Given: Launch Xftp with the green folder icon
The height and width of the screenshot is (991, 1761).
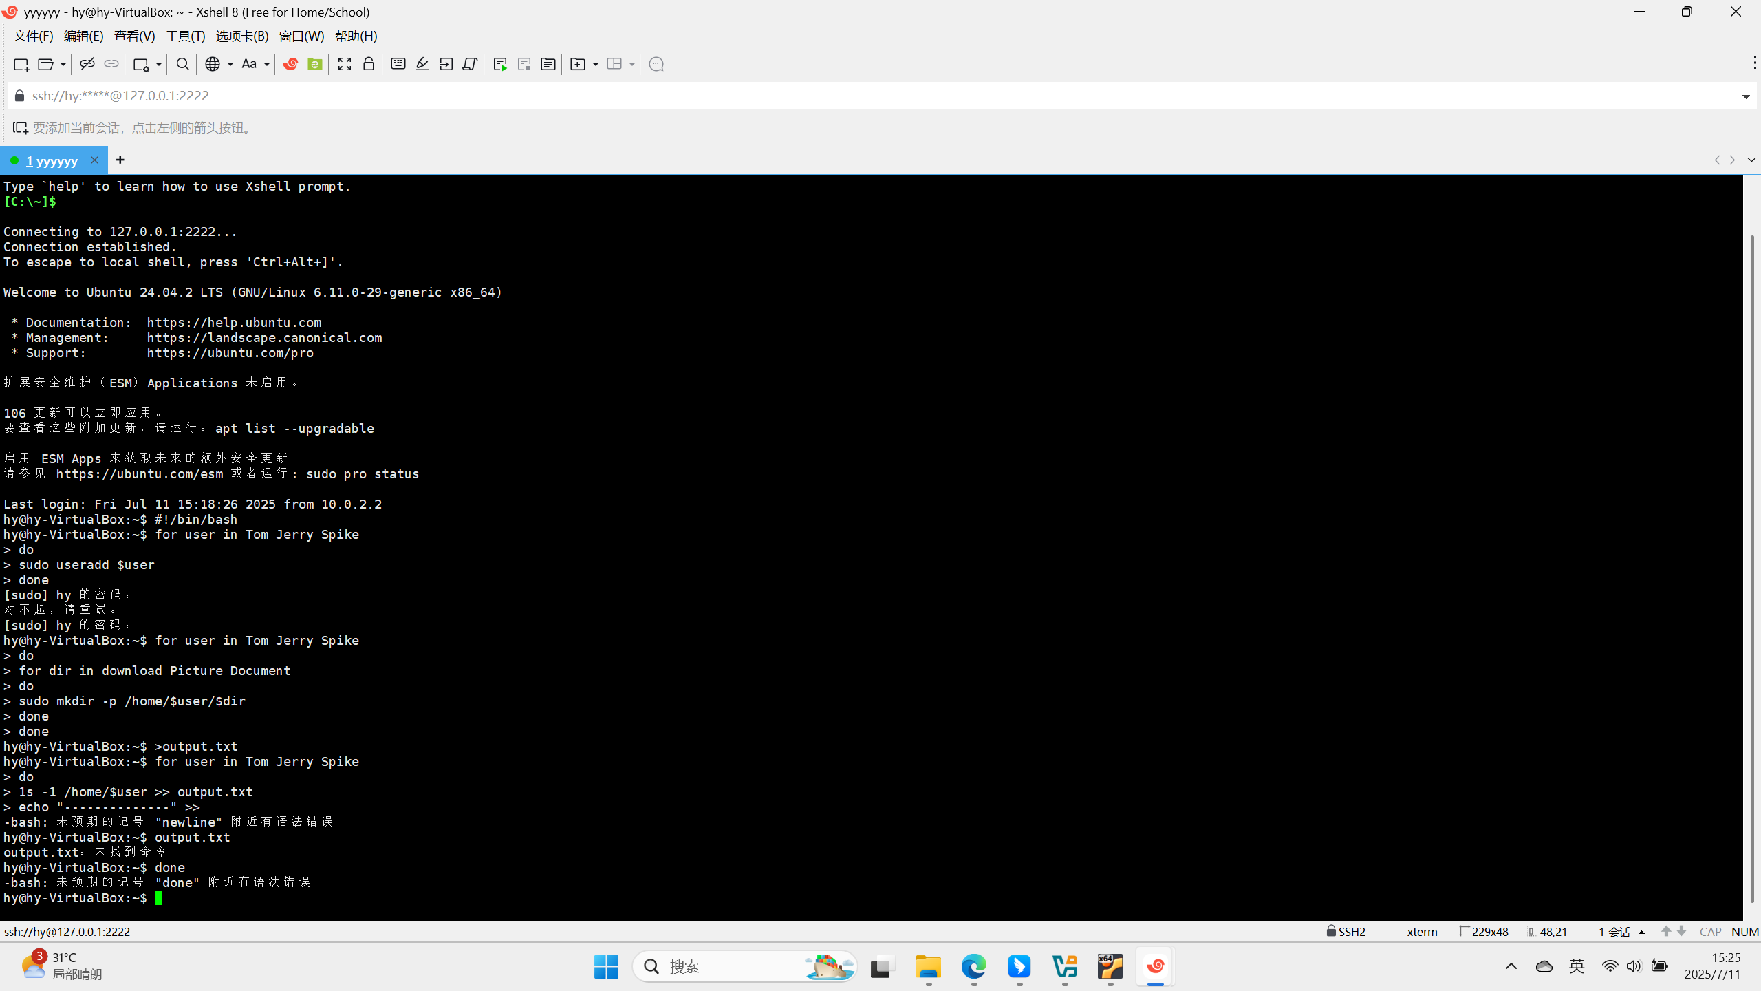Looking at the screenshot, I should pyautogui.click(x=315, y=64).
